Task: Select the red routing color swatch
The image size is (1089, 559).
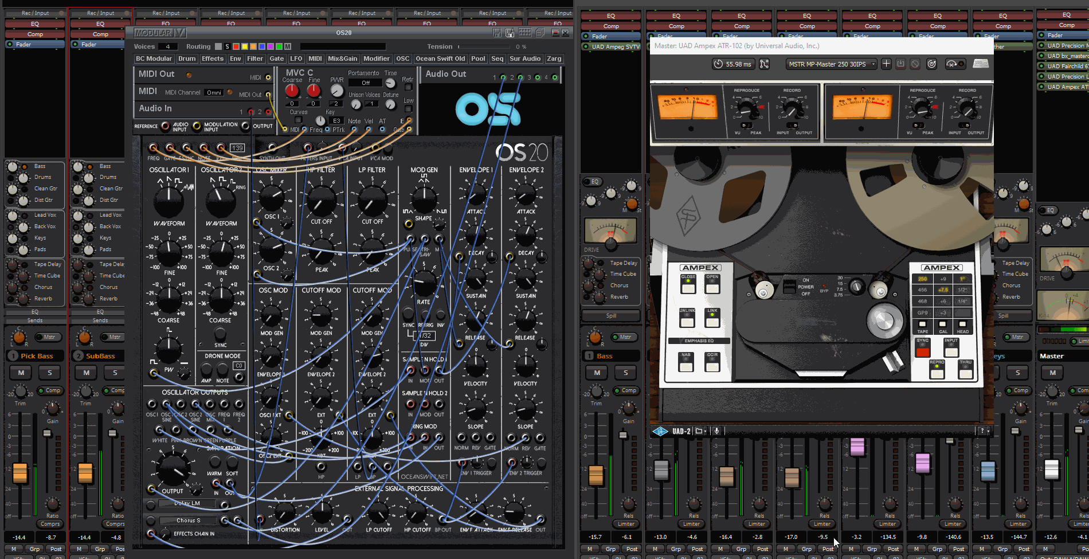Action: (236, 46)
